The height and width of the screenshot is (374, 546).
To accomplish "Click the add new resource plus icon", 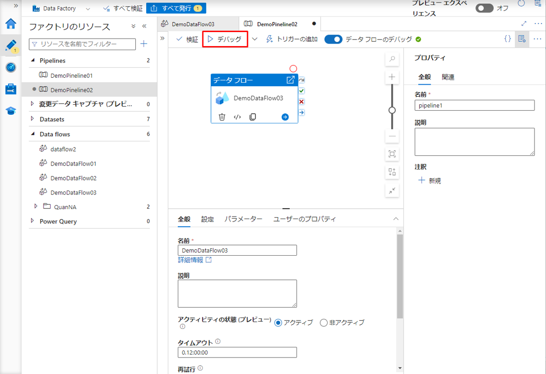I will [144, 44].
